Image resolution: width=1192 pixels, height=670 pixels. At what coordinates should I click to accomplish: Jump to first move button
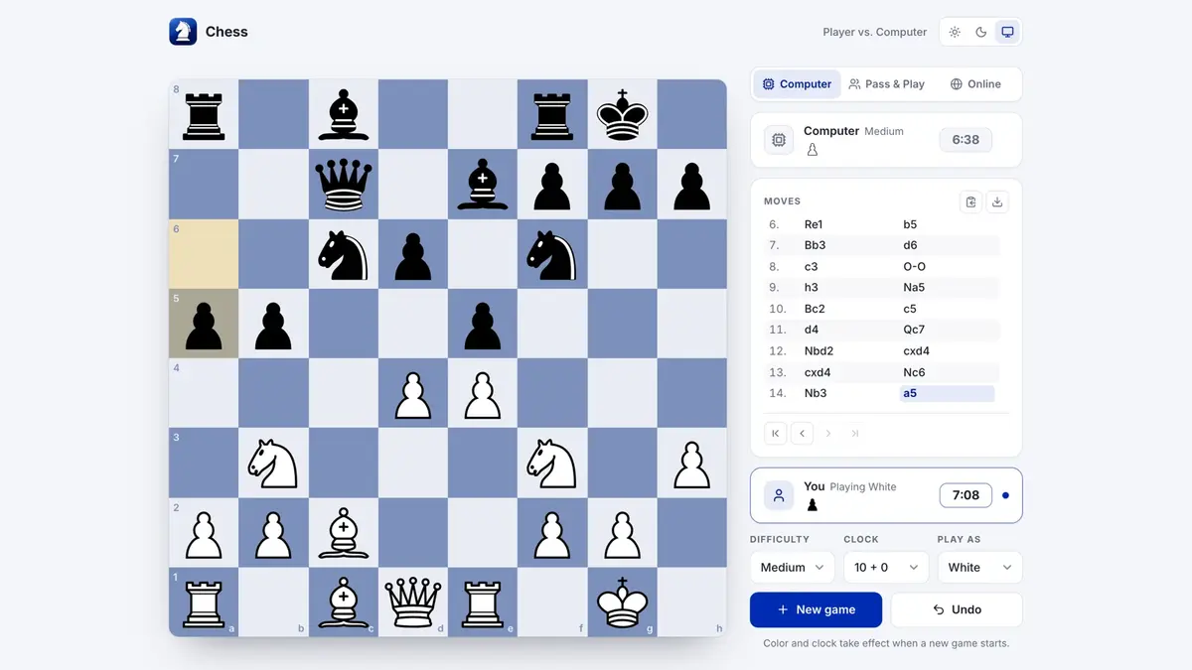click(776, 433)
